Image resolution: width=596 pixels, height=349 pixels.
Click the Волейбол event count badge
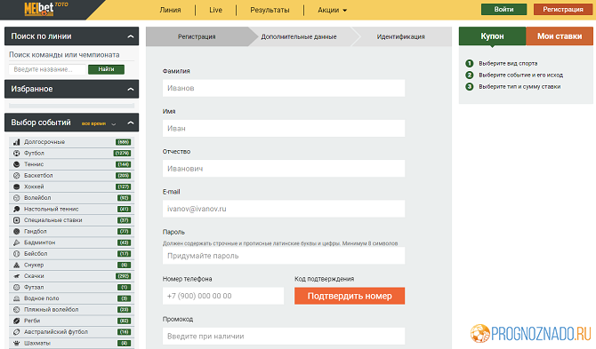tap(125, 198)
